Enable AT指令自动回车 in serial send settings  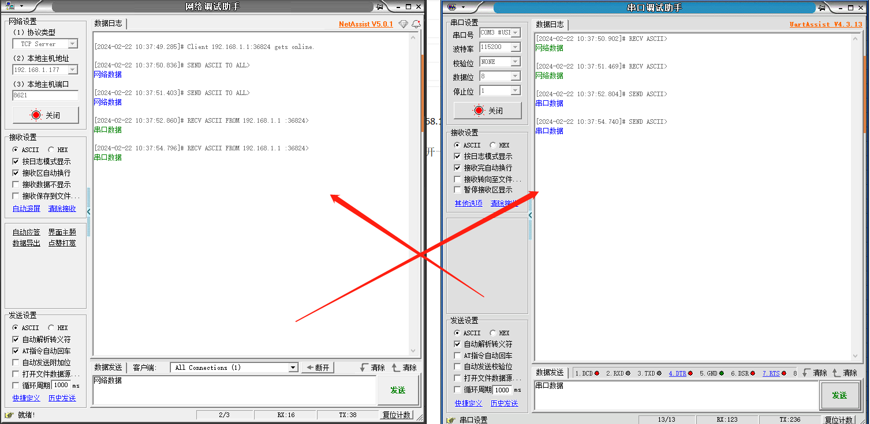click(x=458, y=355)
